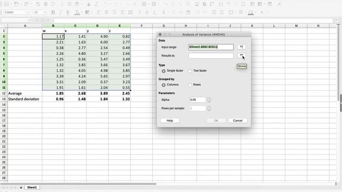Select the Two factor radio button
342x192 pixels.
point(190,71)
